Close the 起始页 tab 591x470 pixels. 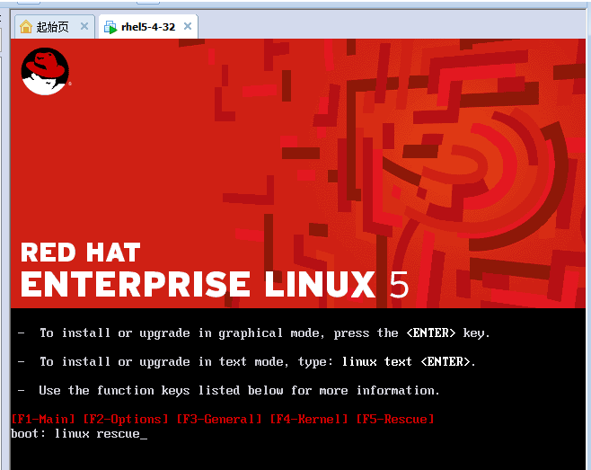coord(84,26)
